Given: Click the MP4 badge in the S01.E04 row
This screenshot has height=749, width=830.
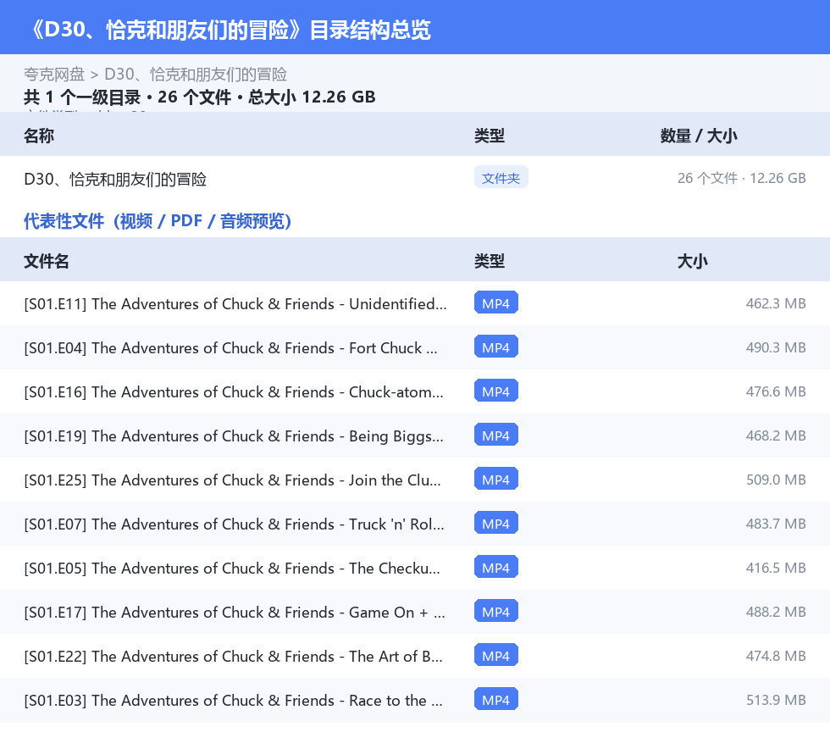Looking at the screenshot, I should 496,347.
